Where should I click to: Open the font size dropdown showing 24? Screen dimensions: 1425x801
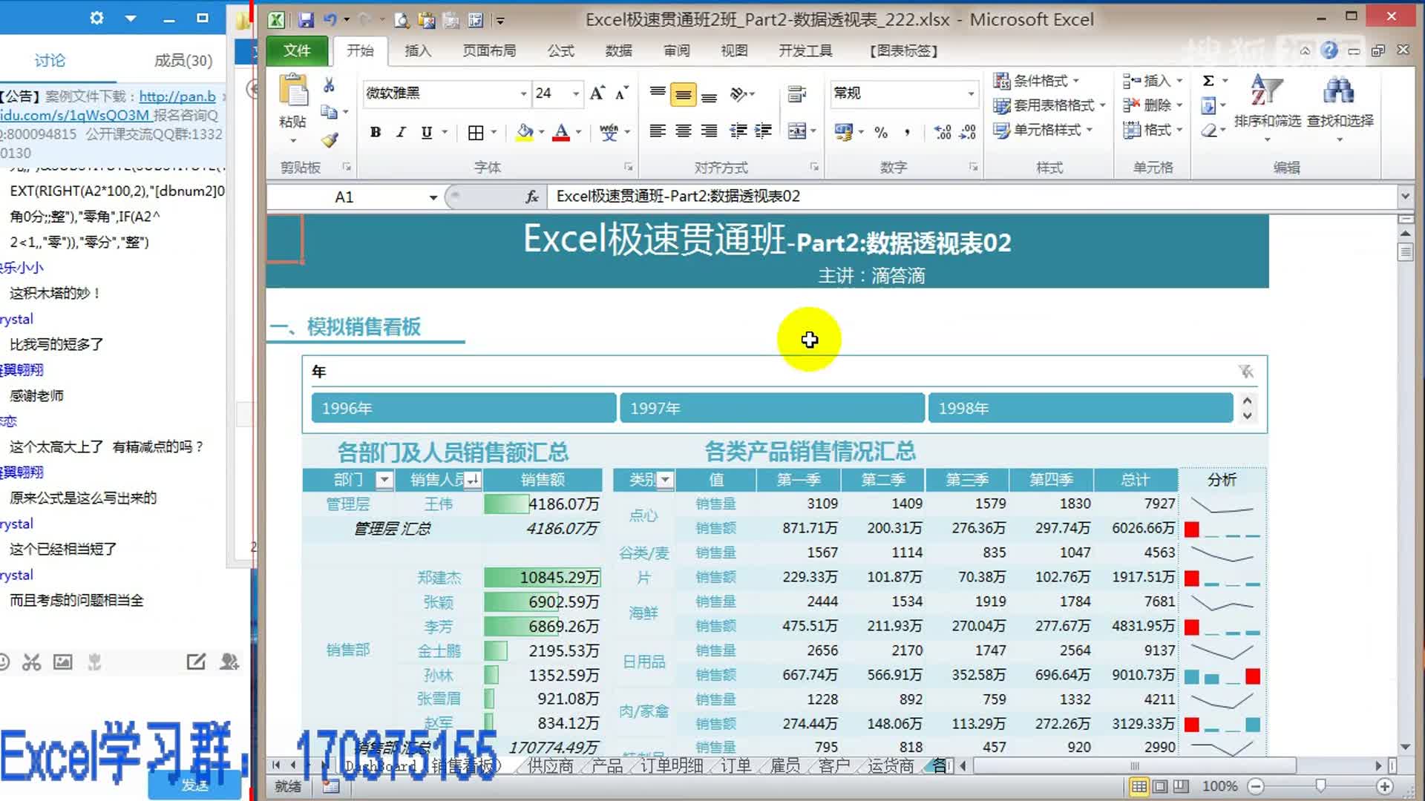[x=576, y=93]
